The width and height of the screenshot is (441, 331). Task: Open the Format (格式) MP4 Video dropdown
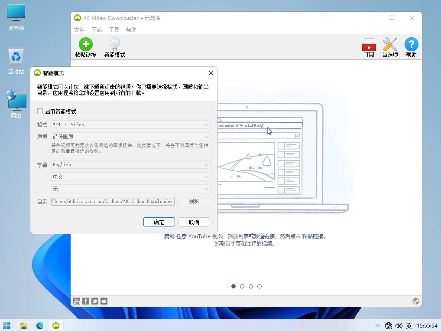[x=131, y=125]
